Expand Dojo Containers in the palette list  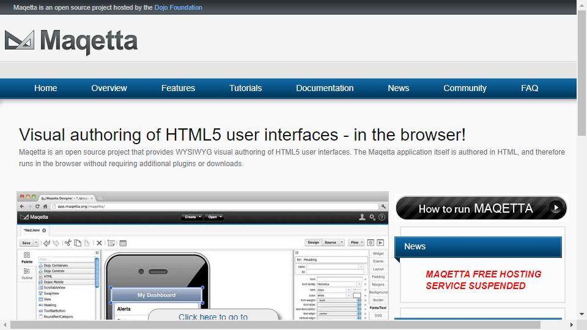(x=67, y=265)
